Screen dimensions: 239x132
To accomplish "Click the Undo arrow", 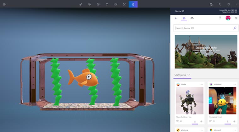I will pyautogui.click(x=220, y=4).
